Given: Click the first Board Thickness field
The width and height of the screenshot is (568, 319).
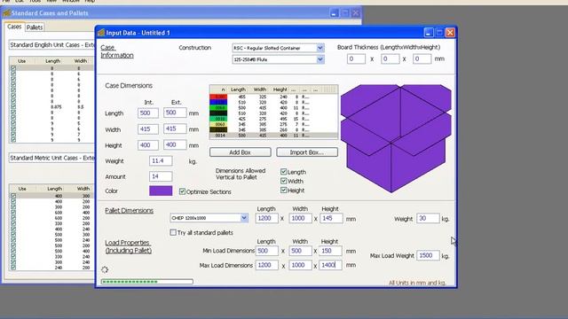Looking at the screenshot, I should tap(356, 58).
